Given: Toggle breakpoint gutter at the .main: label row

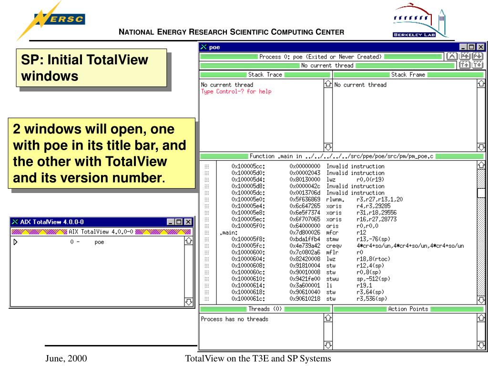Looking at the screenshot, I should (207, 233).
